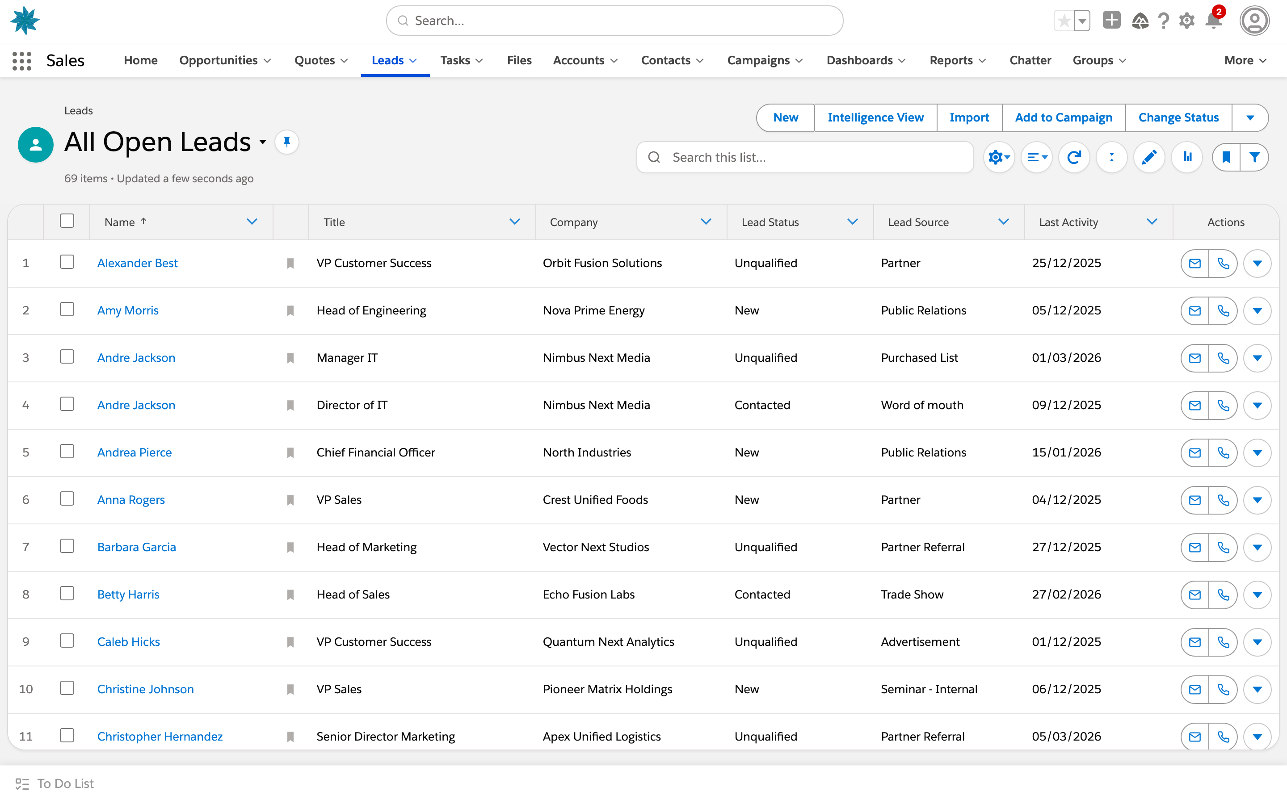1287x804 pixels.
Task: Click the favorites star icon
Action: tap(1064, 21)
